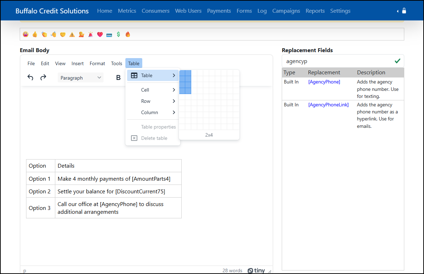Viewport: 424px width, 274px height.
Task: Click the Buffalo Credit Solutions brand link
Action: tap(52, 11)
